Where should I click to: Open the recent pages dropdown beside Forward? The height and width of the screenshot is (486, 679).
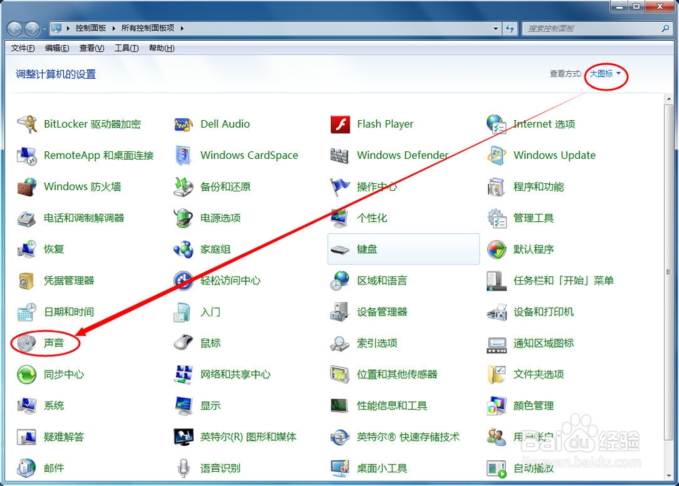[45, 29]
